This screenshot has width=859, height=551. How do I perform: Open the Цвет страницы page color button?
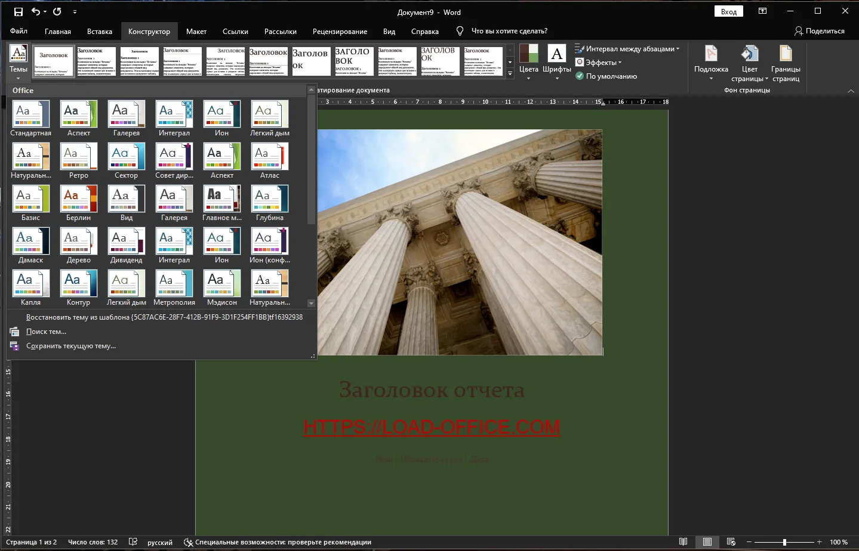pos(750,63)
